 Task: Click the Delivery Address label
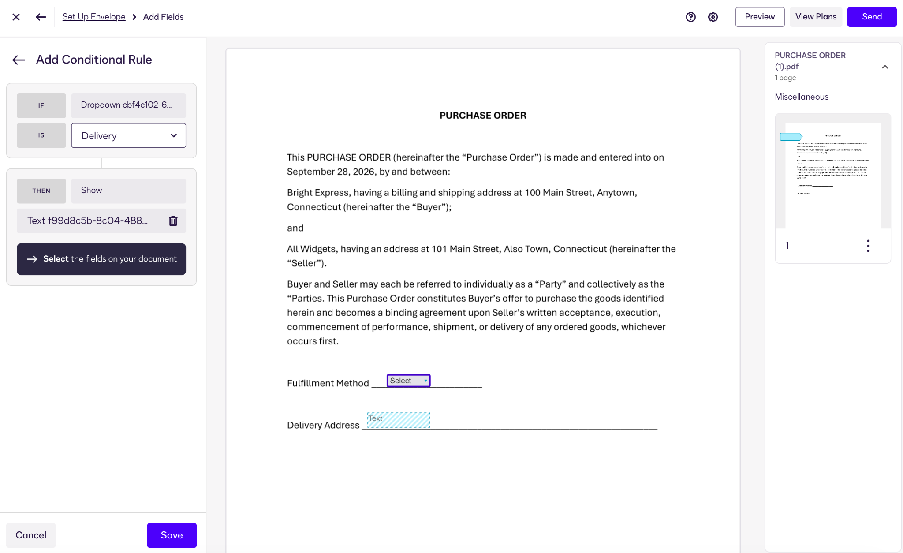pos(323,425)
